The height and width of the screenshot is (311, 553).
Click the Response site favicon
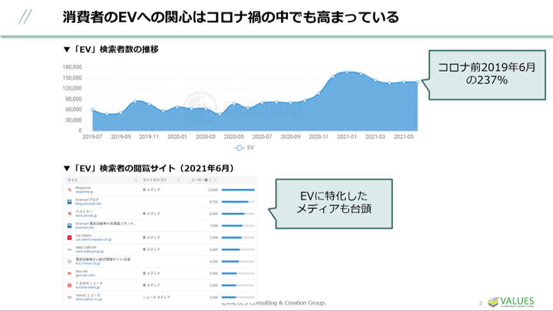[x=69, y=190]
